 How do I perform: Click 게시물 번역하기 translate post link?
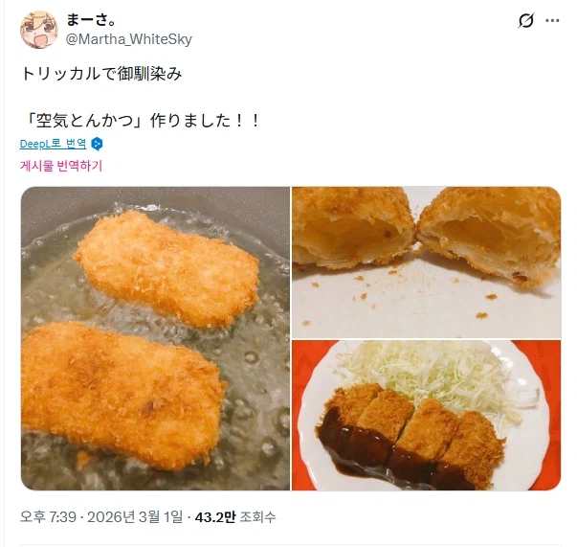(x=60, y=166)
